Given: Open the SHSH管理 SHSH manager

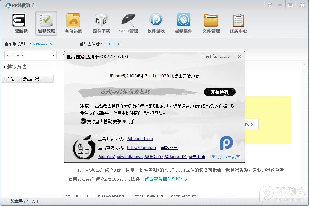Looking at the screenshot, I should pos(128,23).
